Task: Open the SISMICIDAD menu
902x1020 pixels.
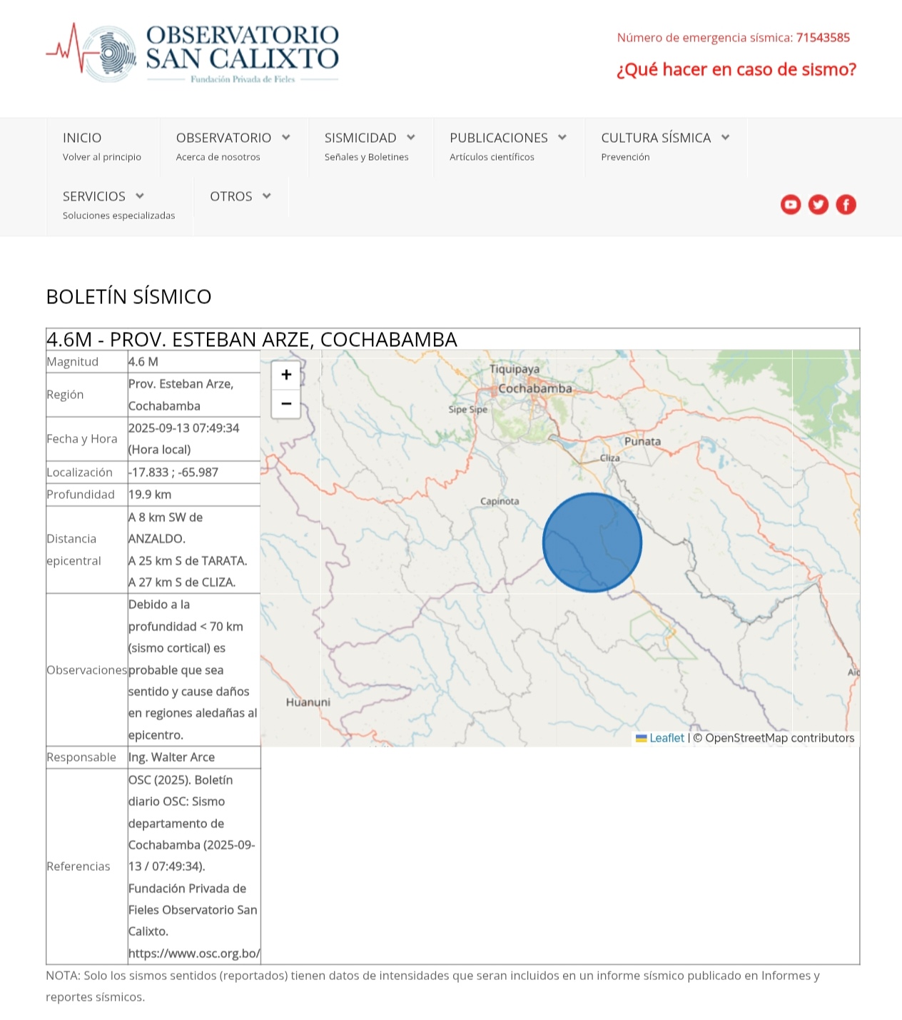Action: (x=370, y=146)
